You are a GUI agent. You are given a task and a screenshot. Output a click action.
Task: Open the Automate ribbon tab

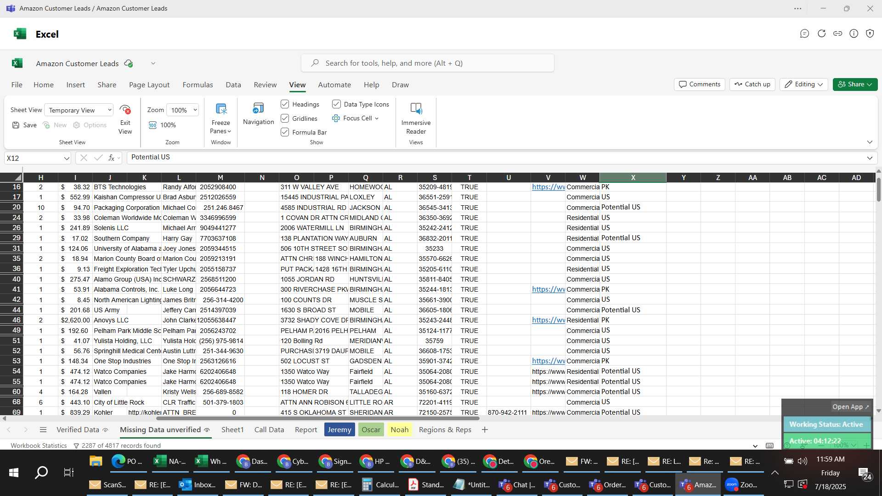click(334, 85)
